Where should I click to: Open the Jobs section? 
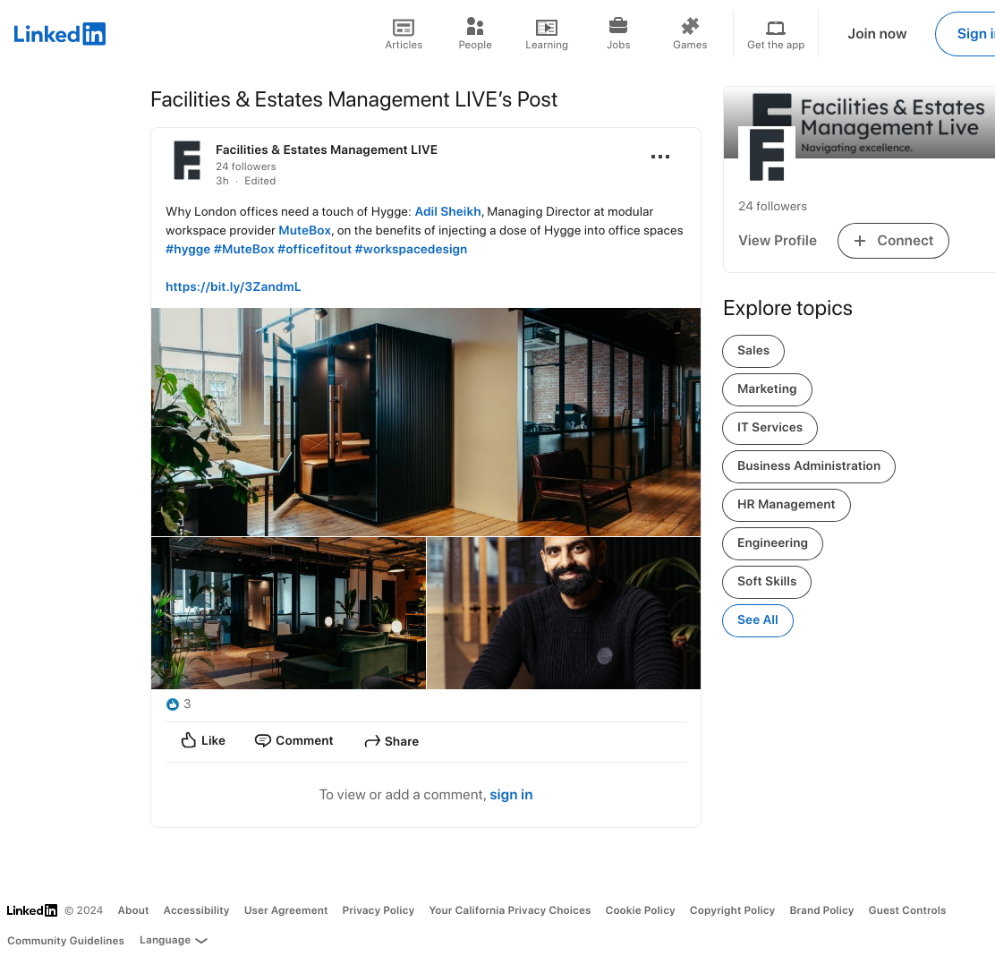pyautogui.click(x=618, y=34)
